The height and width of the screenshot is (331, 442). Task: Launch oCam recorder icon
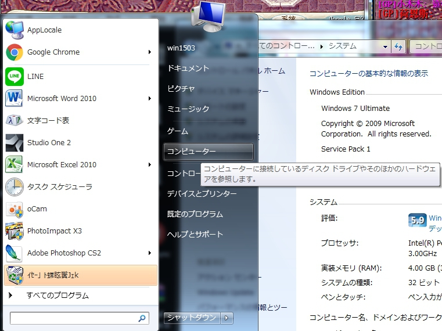pyautogui.click(x=15, y=209)
